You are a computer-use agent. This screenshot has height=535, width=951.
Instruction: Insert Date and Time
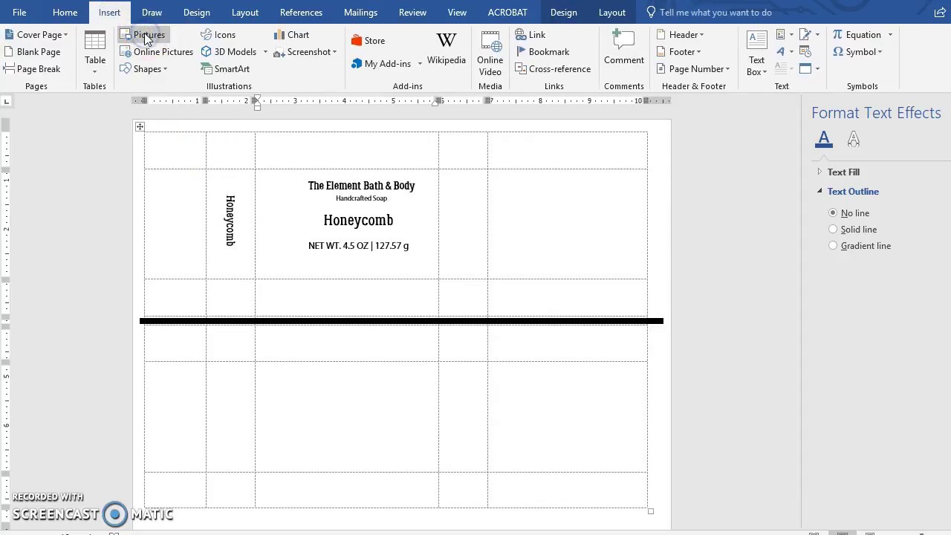(805, 52)
